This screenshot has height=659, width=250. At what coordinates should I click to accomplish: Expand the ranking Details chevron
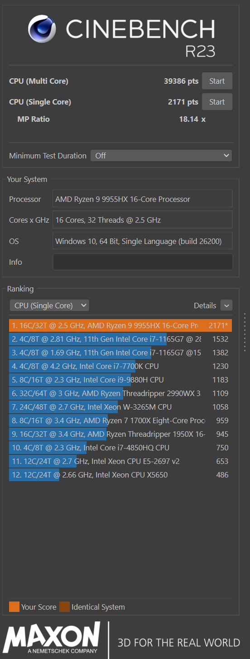click(226, 306)
